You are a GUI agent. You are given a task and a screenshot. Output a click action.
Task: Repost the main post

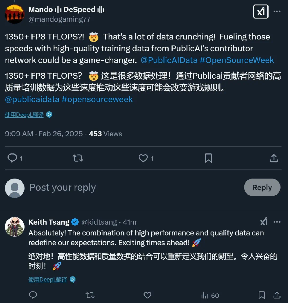[78, 158]
